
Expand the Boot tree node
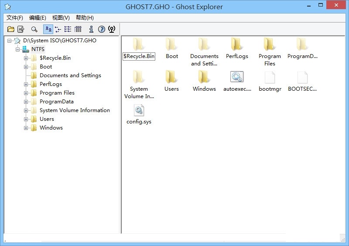(x=26, y=67)
